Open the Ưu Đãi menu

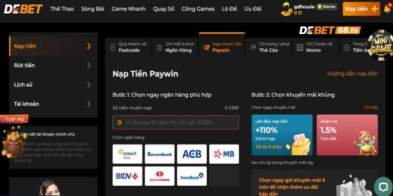[253, 9]
